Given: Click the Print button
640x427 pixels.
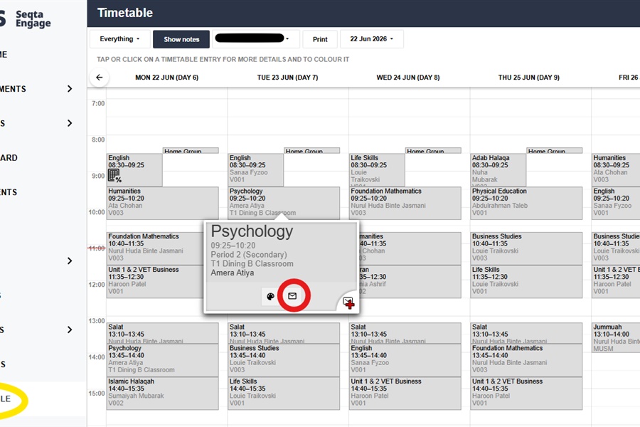Looking at the screenshot, I should [320, 39].
